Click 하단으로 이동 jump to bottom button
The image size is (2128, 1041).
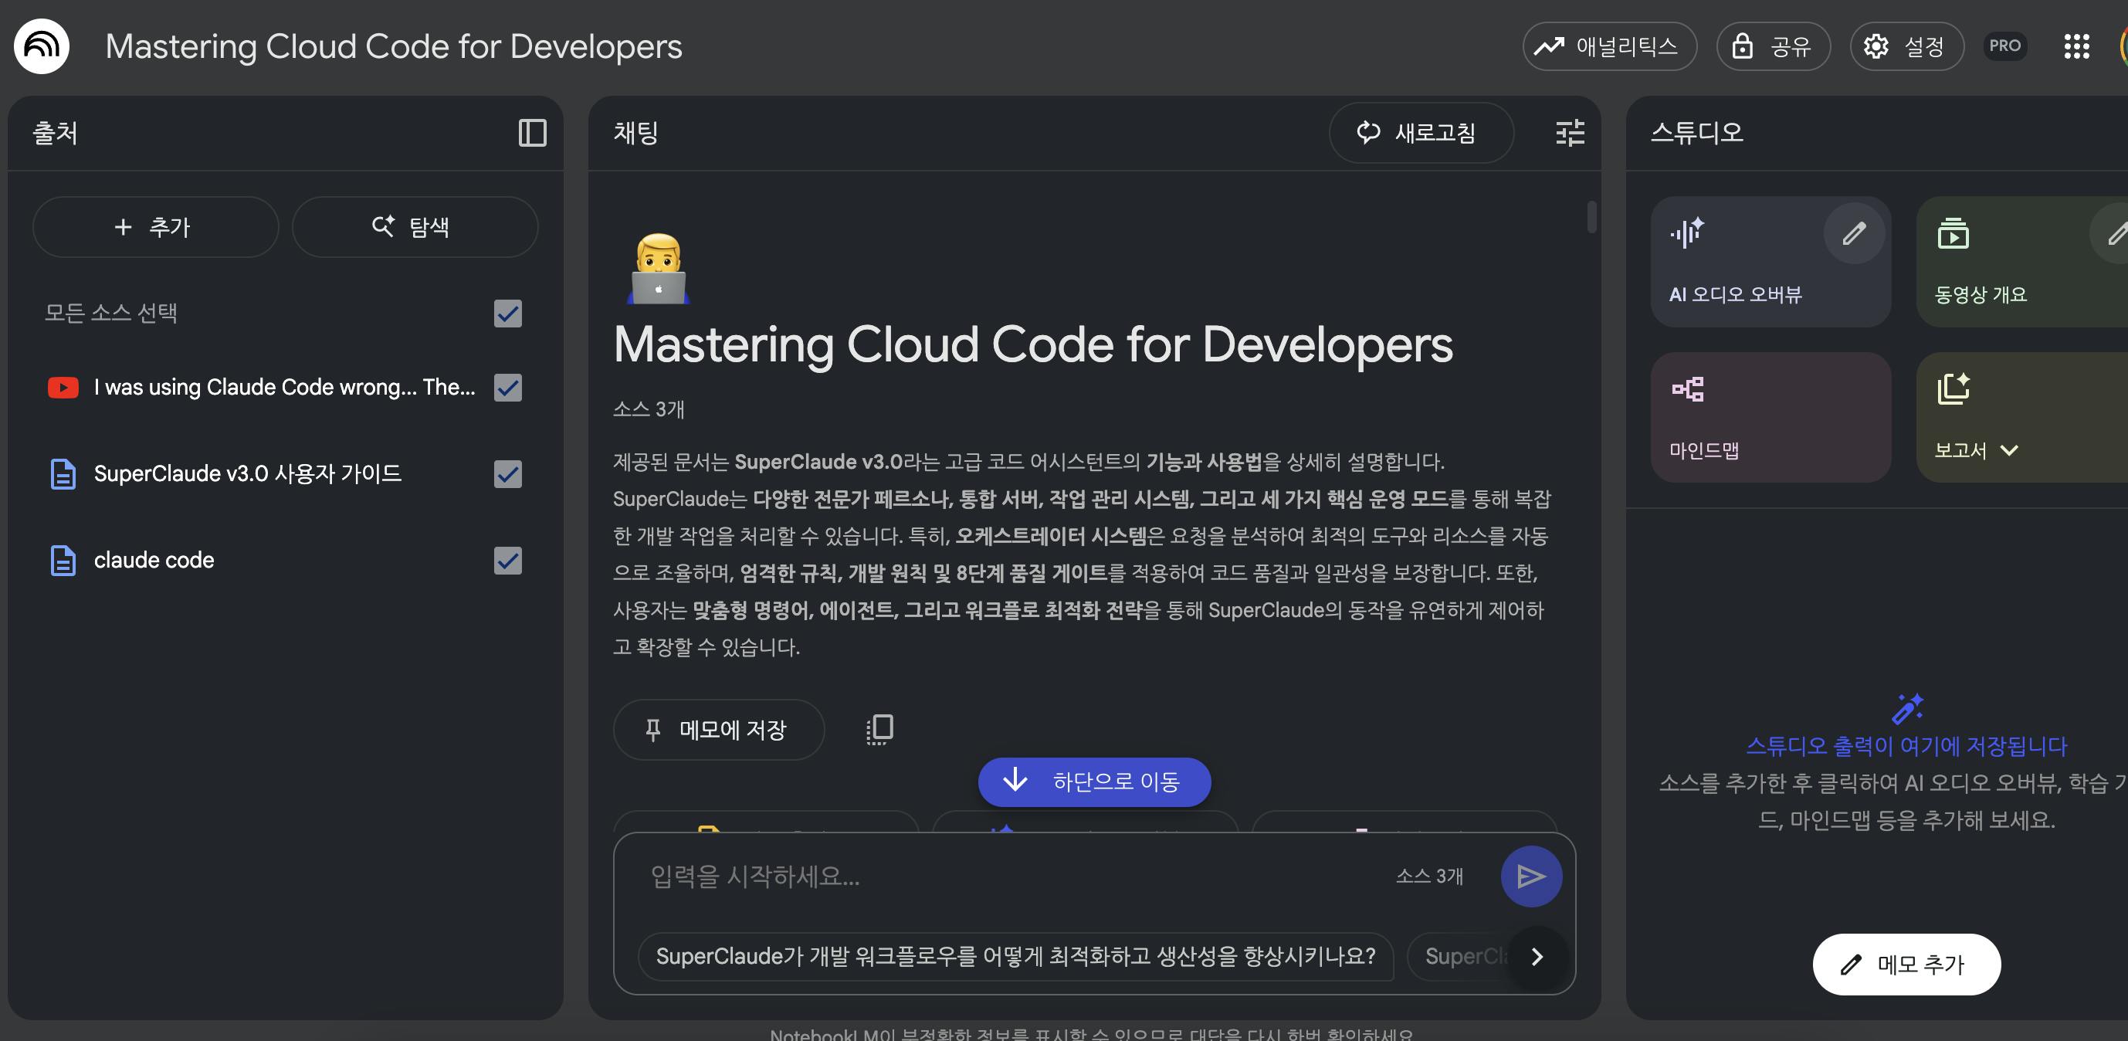pos(1094,782)
